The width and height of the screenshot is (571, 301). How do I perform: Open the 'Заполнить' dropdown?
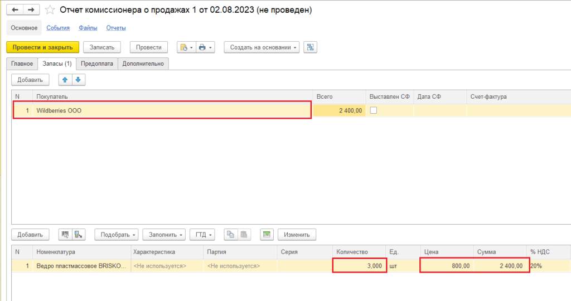pyautogui.click(x=163, y=235)
